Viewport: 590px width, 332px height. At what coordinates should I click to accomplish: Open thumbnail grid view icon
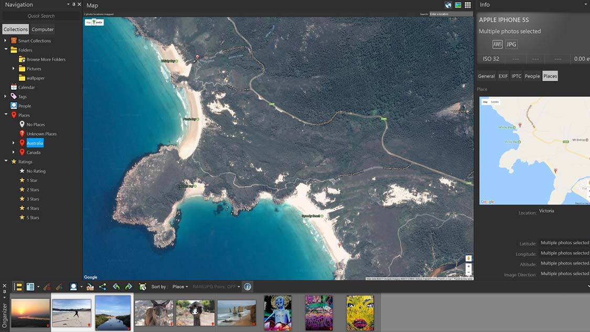click(468, 5)
